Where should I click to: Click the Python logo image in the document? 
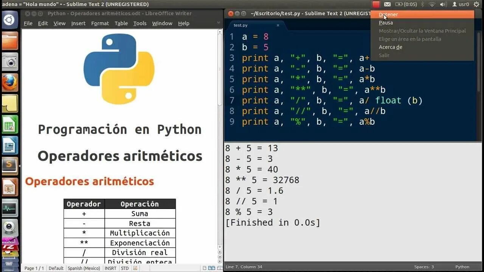(119, 69)
